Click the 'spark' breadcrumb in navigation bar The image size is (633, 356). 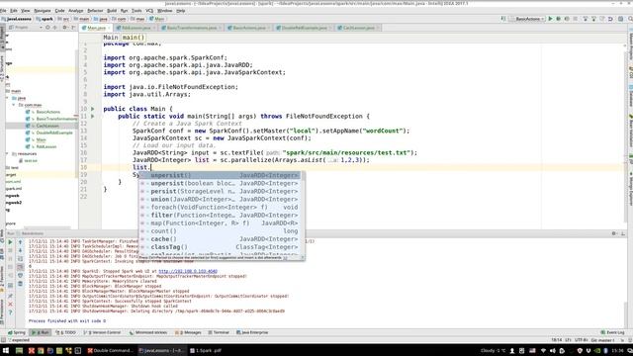45,19
